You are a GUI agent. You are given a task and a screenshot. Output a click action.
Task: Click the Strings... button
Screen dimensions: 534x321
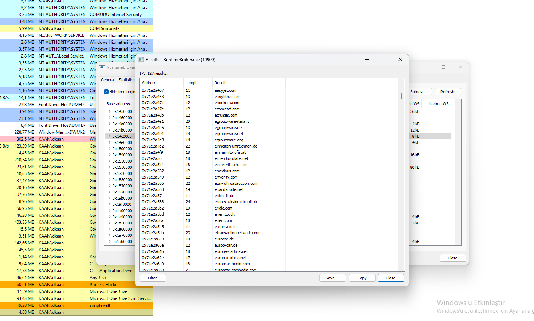(419, 92)
